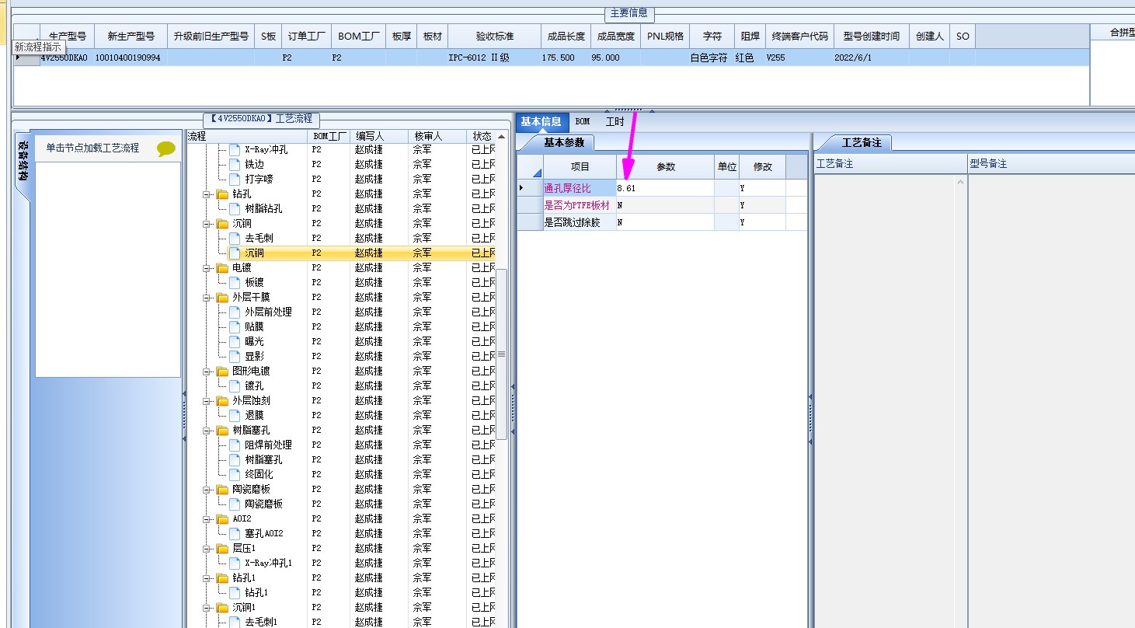Click the folder icon beside 外层蚀刻
Viewport: 1135px width, 628px height.
[223, 400]
